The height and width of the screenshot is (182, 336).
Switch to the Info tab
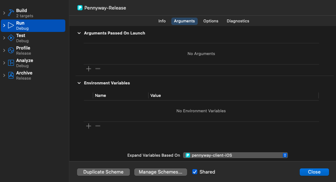click(162, 21)
